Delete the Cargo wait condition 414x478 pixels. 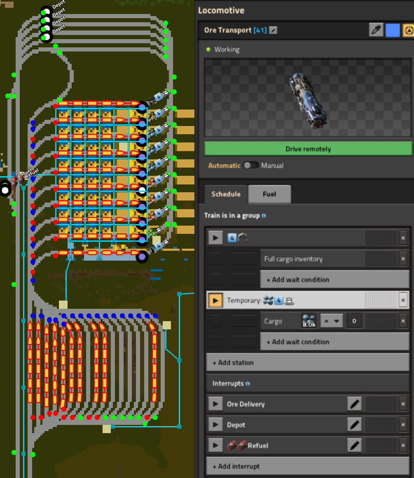tap(403, 321)
